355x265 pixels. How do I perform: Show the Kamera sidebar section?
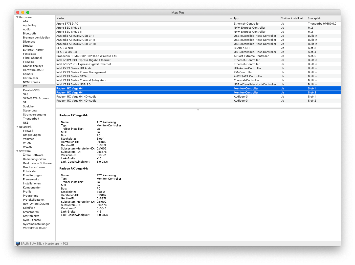point(28,74)
